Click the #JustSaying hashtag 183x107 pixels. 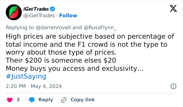[26, 76]
